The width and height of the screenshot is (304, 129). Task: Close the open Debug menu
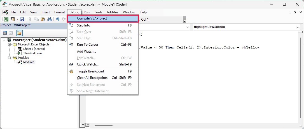(x=74, y=12)
